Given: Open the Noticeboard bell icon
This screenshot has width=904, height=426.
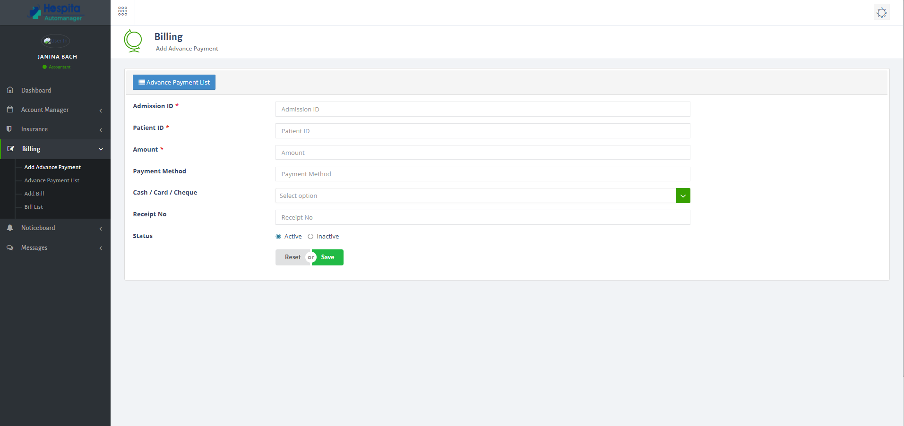Looking at the screenshot, I should tap(10, 228).
